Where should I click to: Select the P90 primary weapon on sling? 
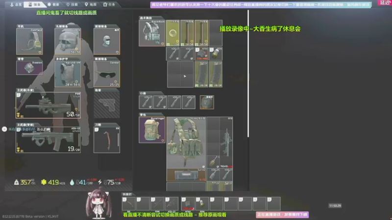[x=48, y=105]
